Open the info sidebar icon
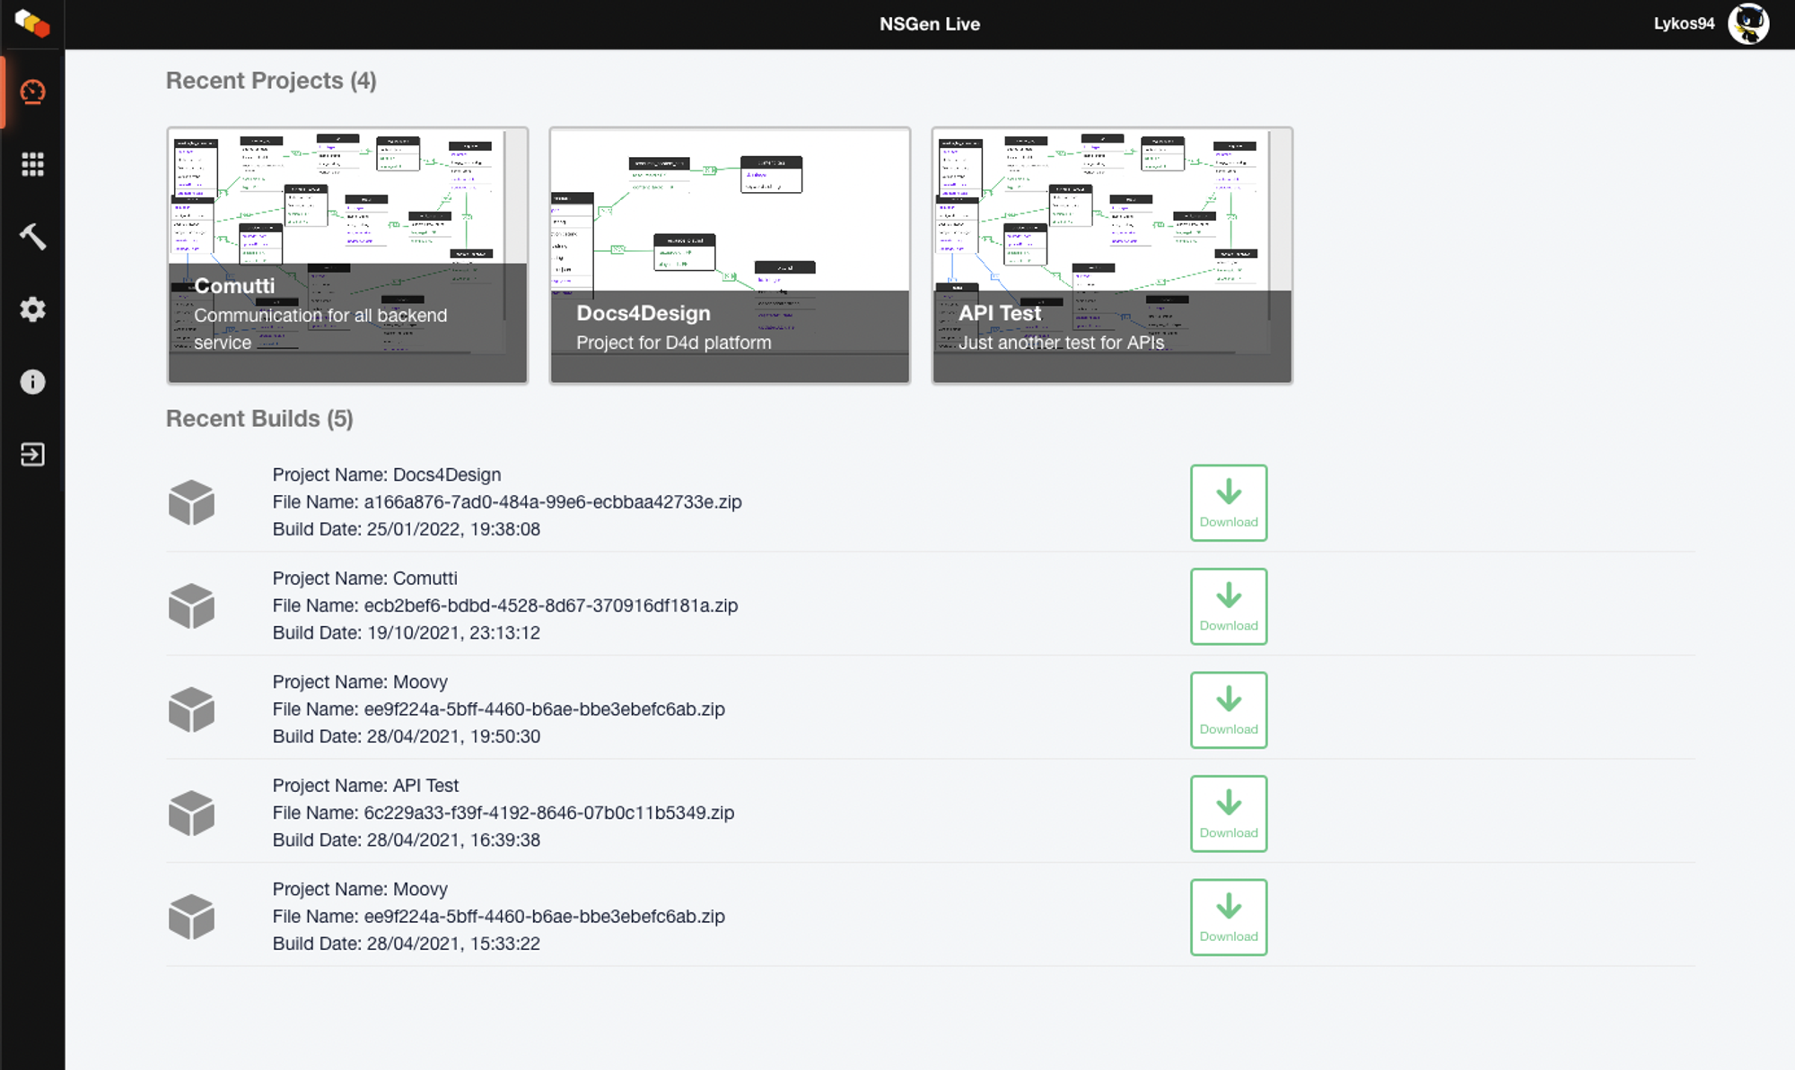The width and height of the screenshot is (1795, 1070). point(32,382)
